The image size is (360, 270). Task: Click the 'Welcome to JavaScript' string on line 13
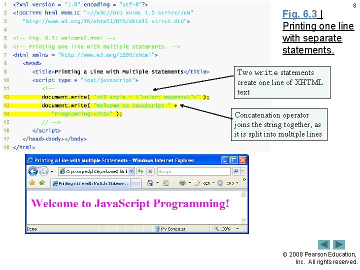(x=132, y=105)
